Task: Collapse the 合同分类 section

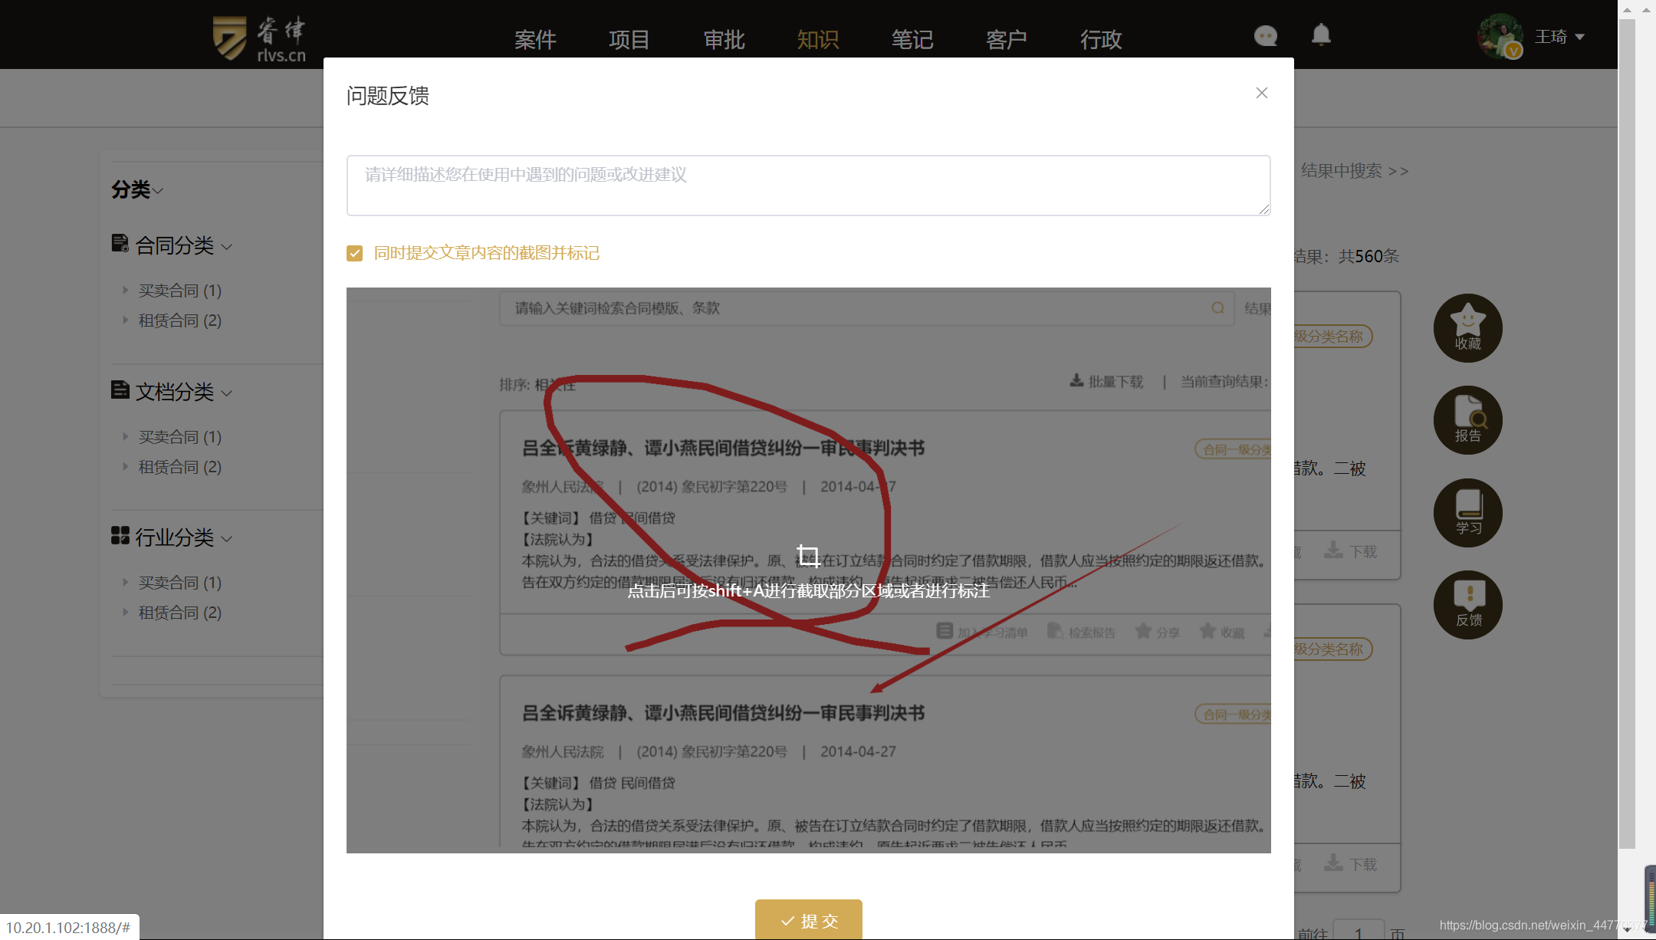Action: (x=227, y=247)
